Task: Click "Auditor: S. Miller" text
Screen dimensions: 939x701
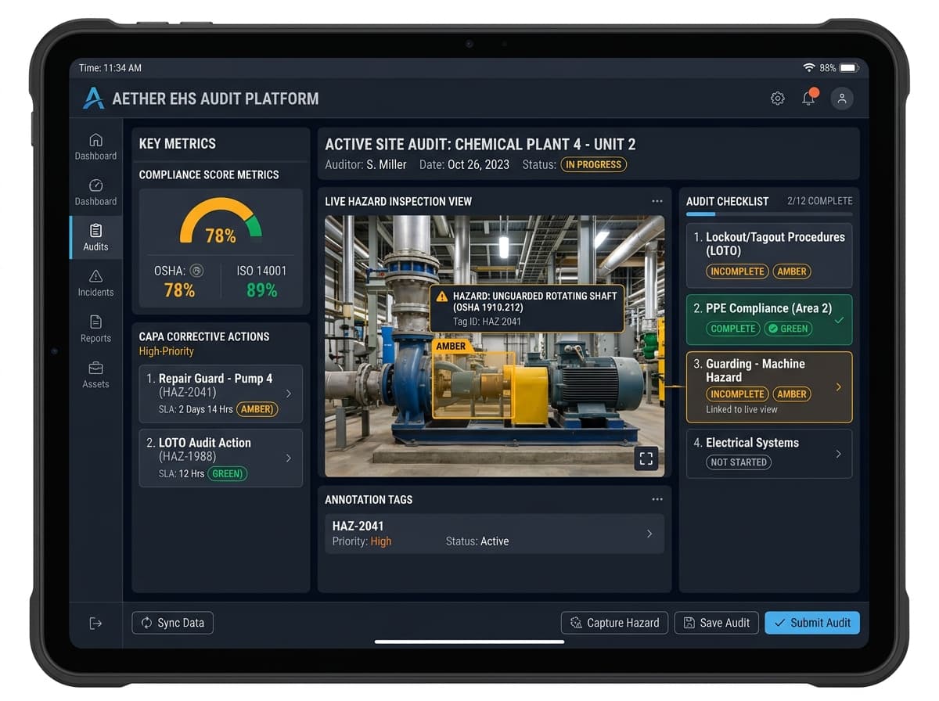Action: pyautogui.click(x=366, y=164)
